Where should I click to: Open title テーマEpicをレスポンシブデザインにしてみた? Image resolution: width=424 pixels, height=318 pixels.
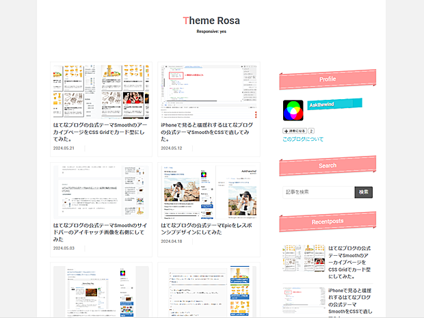207,229
